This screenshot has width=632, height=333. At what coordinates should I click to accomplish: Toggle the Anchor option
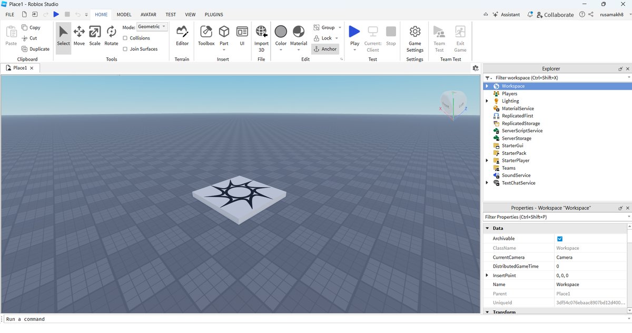[325, 49]
